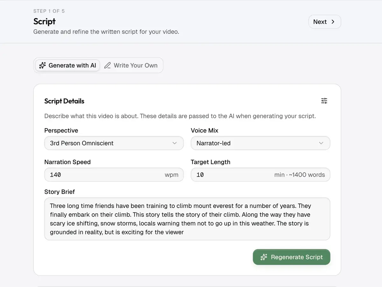
Task: Click the 'Script Details' heading
Action: tap(64, 101)
